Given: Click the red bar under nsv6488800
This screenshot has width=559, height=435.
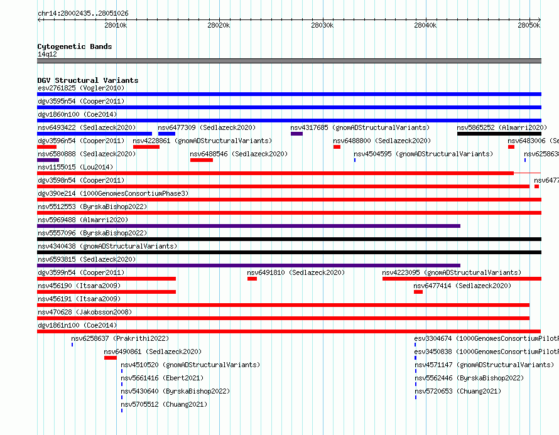Looking at the screenshot, I should [x=337, y=147].
